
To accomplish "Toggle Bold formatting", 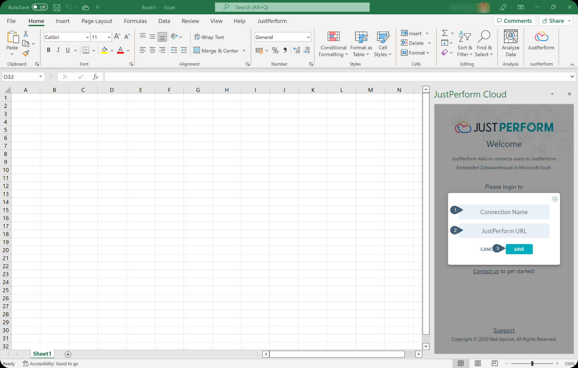I will pyautogui.click(x=48, y=50).
